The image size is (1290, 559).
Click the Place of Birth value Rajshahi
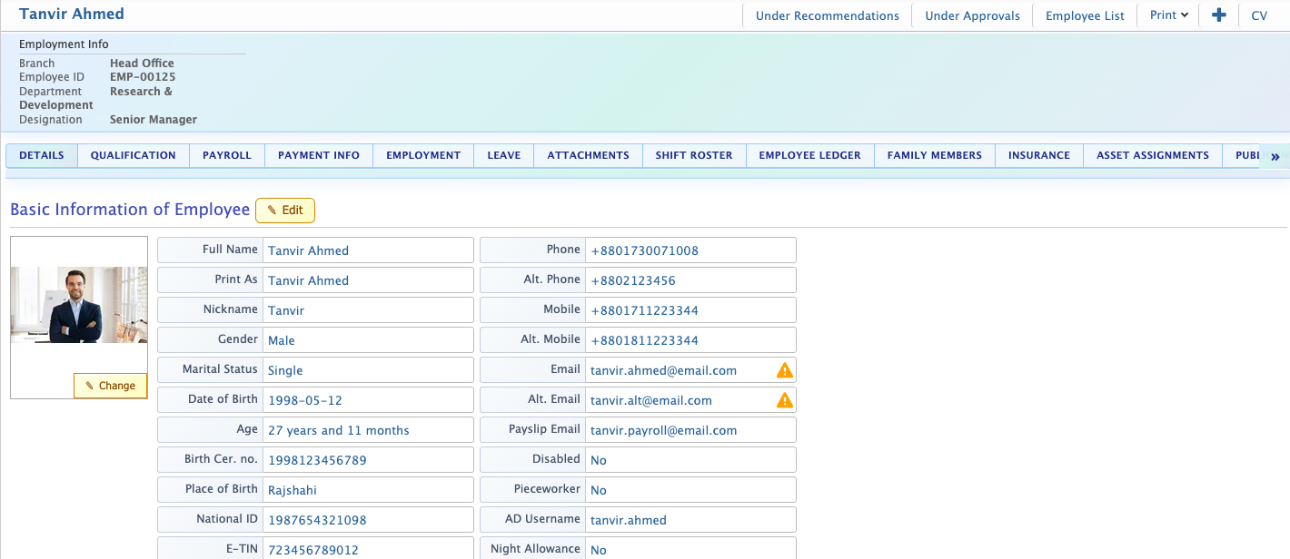293,490
